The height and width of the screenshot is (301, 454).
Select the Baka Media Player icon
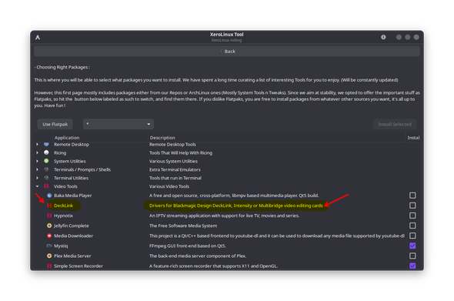pyautogui.click(x=49, y=196)
